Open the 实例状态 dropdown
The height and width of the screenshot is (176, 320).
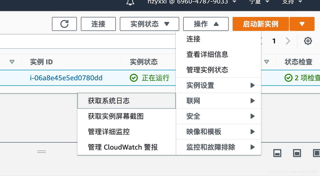[x=149, y=24]
